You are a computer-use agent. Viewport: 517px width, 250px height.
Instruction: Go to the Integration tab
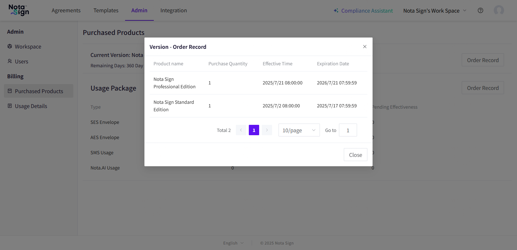click(x=174, y=10)
